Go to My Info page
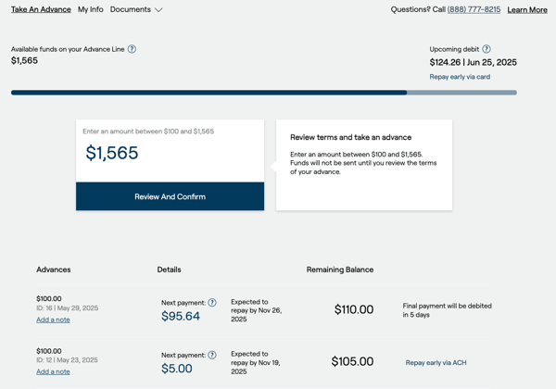 (91, 9)
